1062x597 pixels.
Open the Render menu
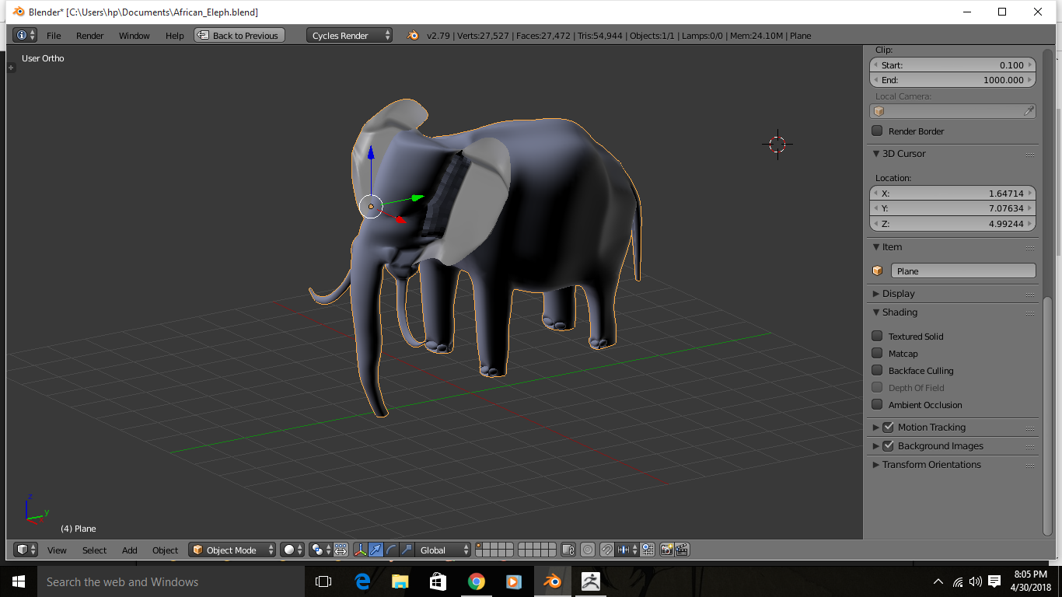click(x=90, y=35)
